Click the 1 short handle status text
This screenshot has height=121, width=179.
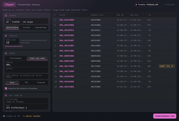point(32,116)
